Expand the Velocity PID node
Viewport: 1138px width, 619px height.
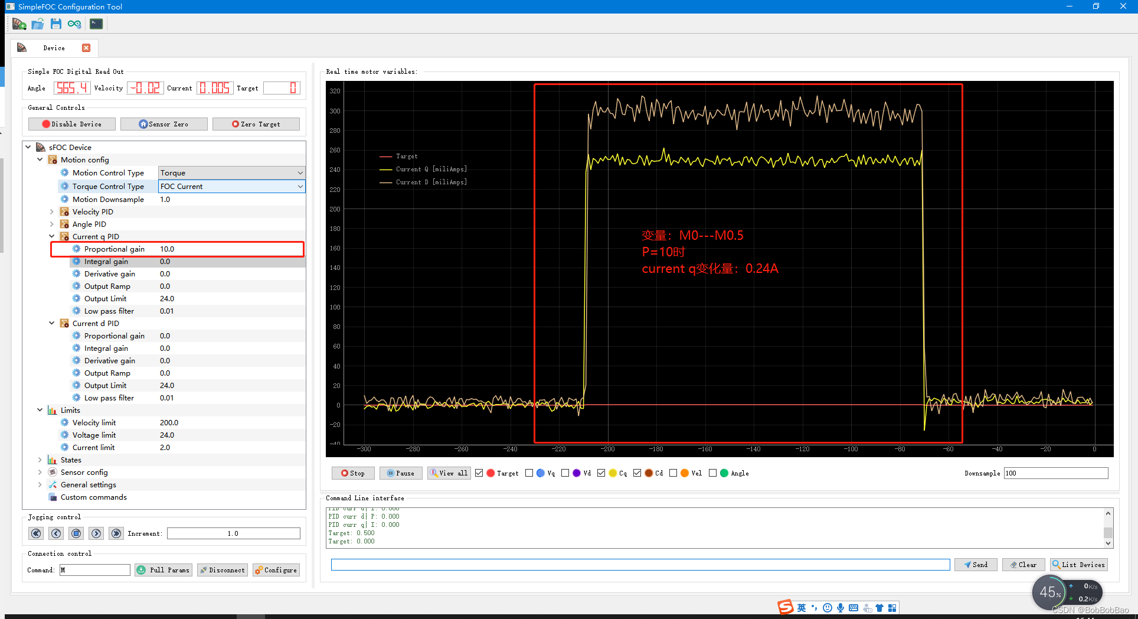(x=52, y=211)
